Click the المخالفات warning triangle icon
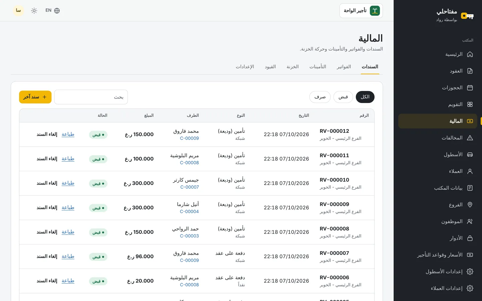 click(470, 138)
